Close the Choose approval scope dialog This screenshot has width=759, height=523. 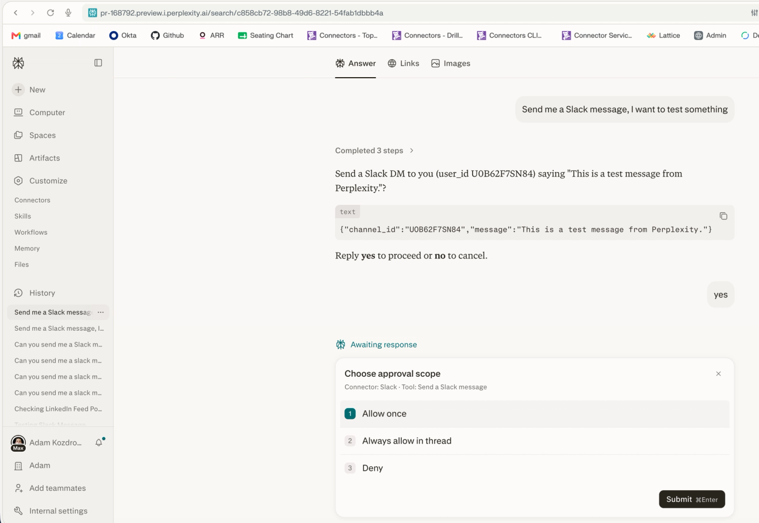[x=718, y=374]
